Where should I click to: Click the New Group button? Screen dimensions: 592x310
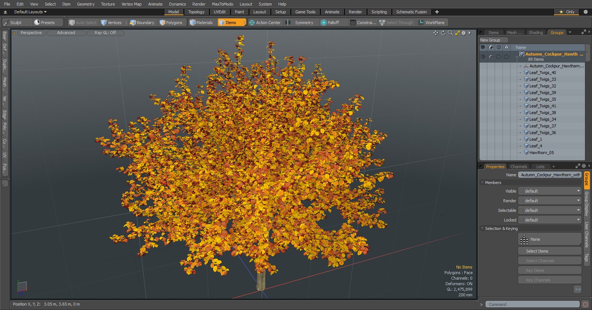494,40
